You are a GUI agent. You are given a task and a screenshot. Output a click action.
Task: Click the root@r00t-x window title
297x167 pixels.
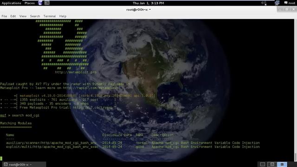[x=138, y=9]
